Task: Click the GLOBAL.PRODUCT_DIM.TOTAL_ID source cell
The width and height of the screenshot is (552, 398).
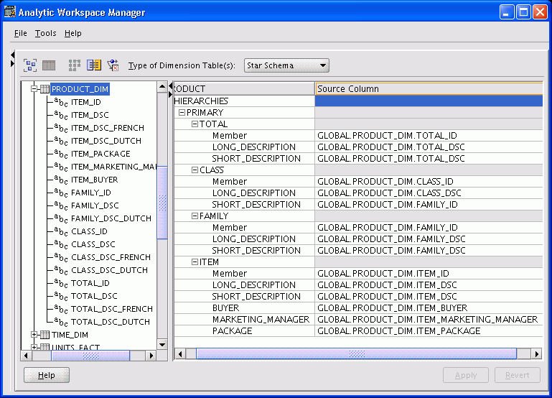Action: [429, 136]
